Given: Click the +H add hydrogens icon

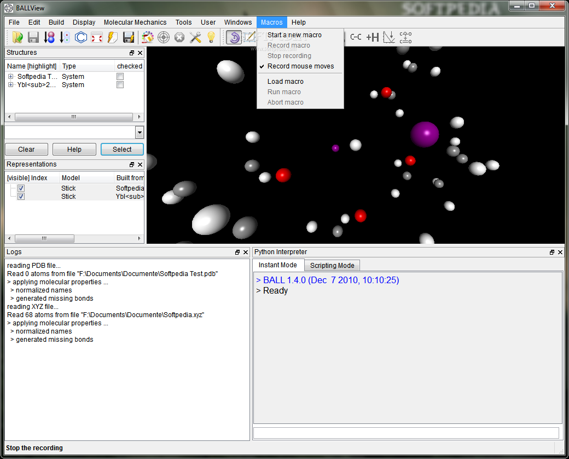Looking at the screenshot, I should [373, 37].
